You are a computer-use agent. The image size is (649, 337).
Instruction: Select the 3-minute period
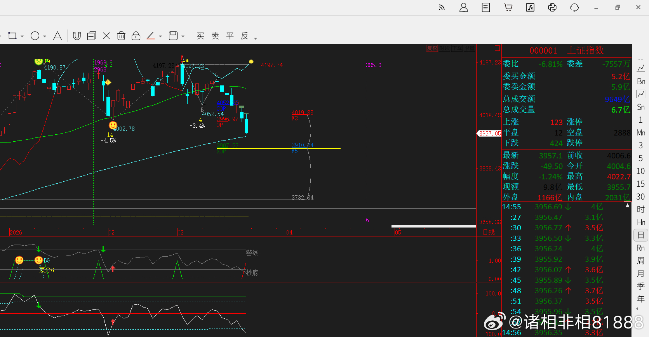point(641,145)
